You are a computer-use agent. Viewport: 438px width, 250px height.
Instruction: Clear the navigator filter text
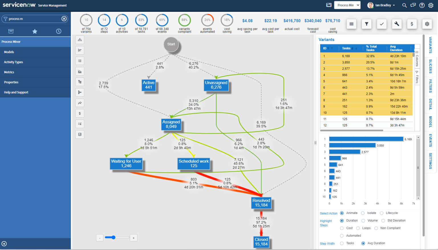pos(64,19)
